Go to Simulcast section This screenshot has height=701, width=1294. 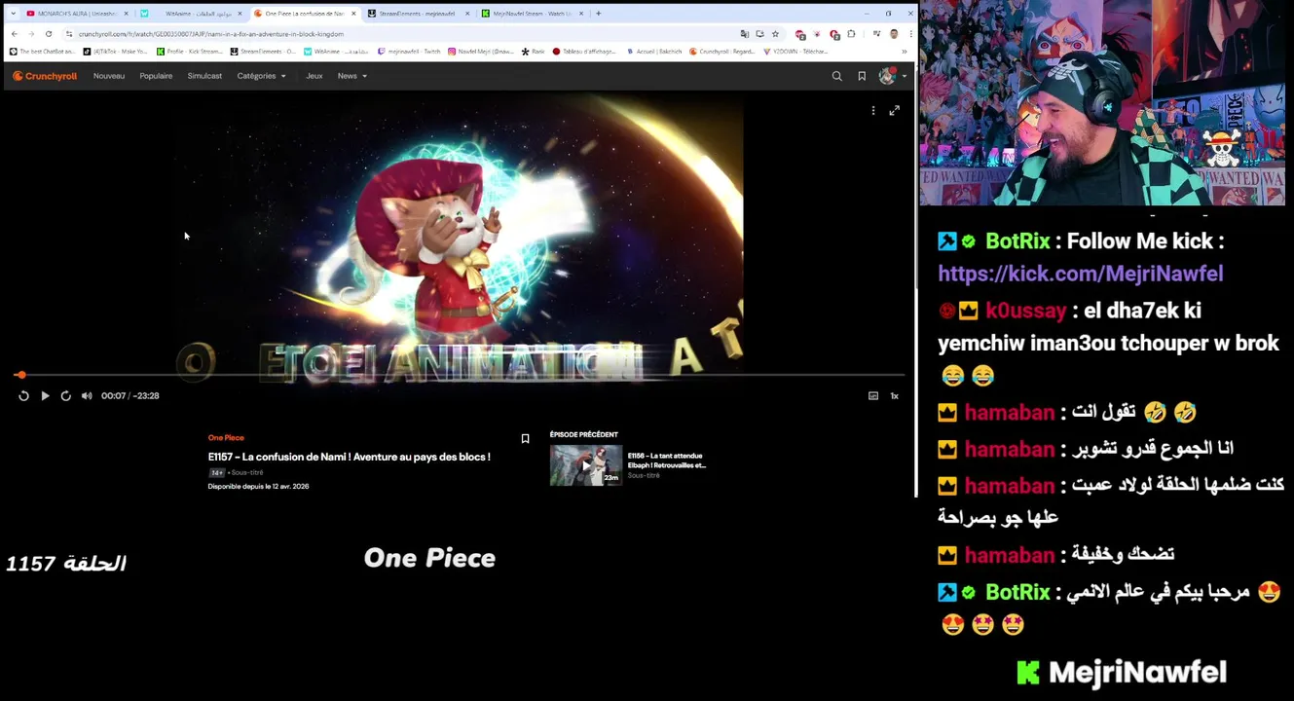[204, 76]
